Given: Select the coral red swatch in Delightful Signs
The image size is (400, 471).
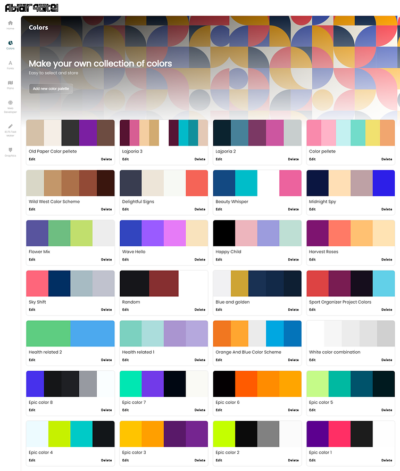Looking at the screenshot, I should [197, 183].
